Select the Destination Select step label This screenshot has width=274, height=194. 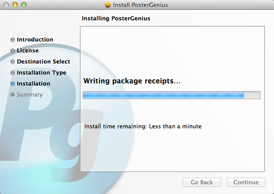tap(43, 62)
